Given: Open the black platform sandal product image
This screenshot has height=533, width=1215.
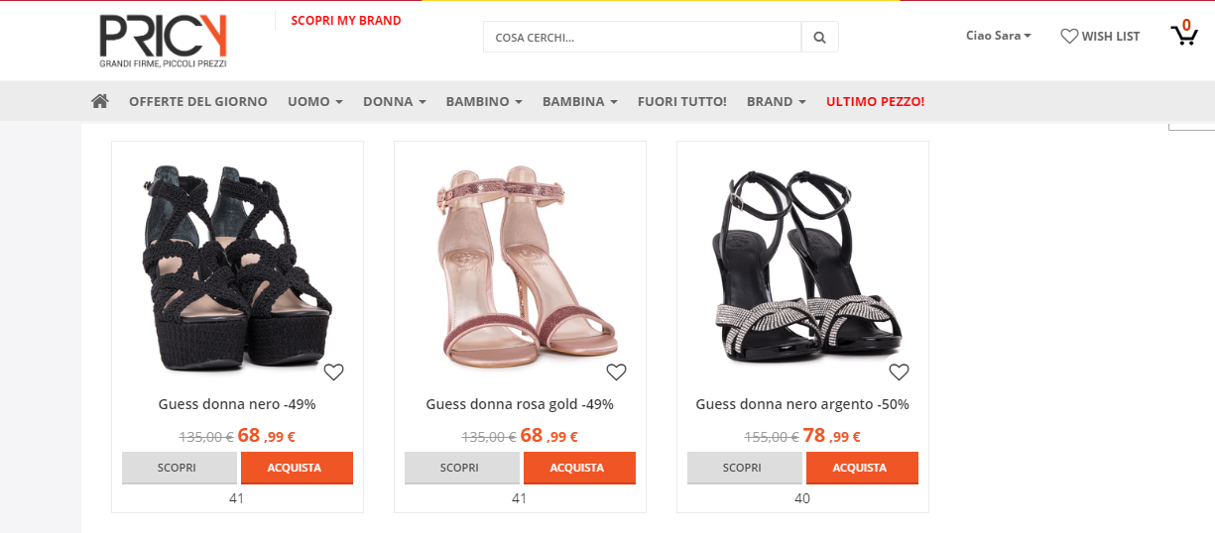Looking at the screenshot, I should tap(236, 263).
